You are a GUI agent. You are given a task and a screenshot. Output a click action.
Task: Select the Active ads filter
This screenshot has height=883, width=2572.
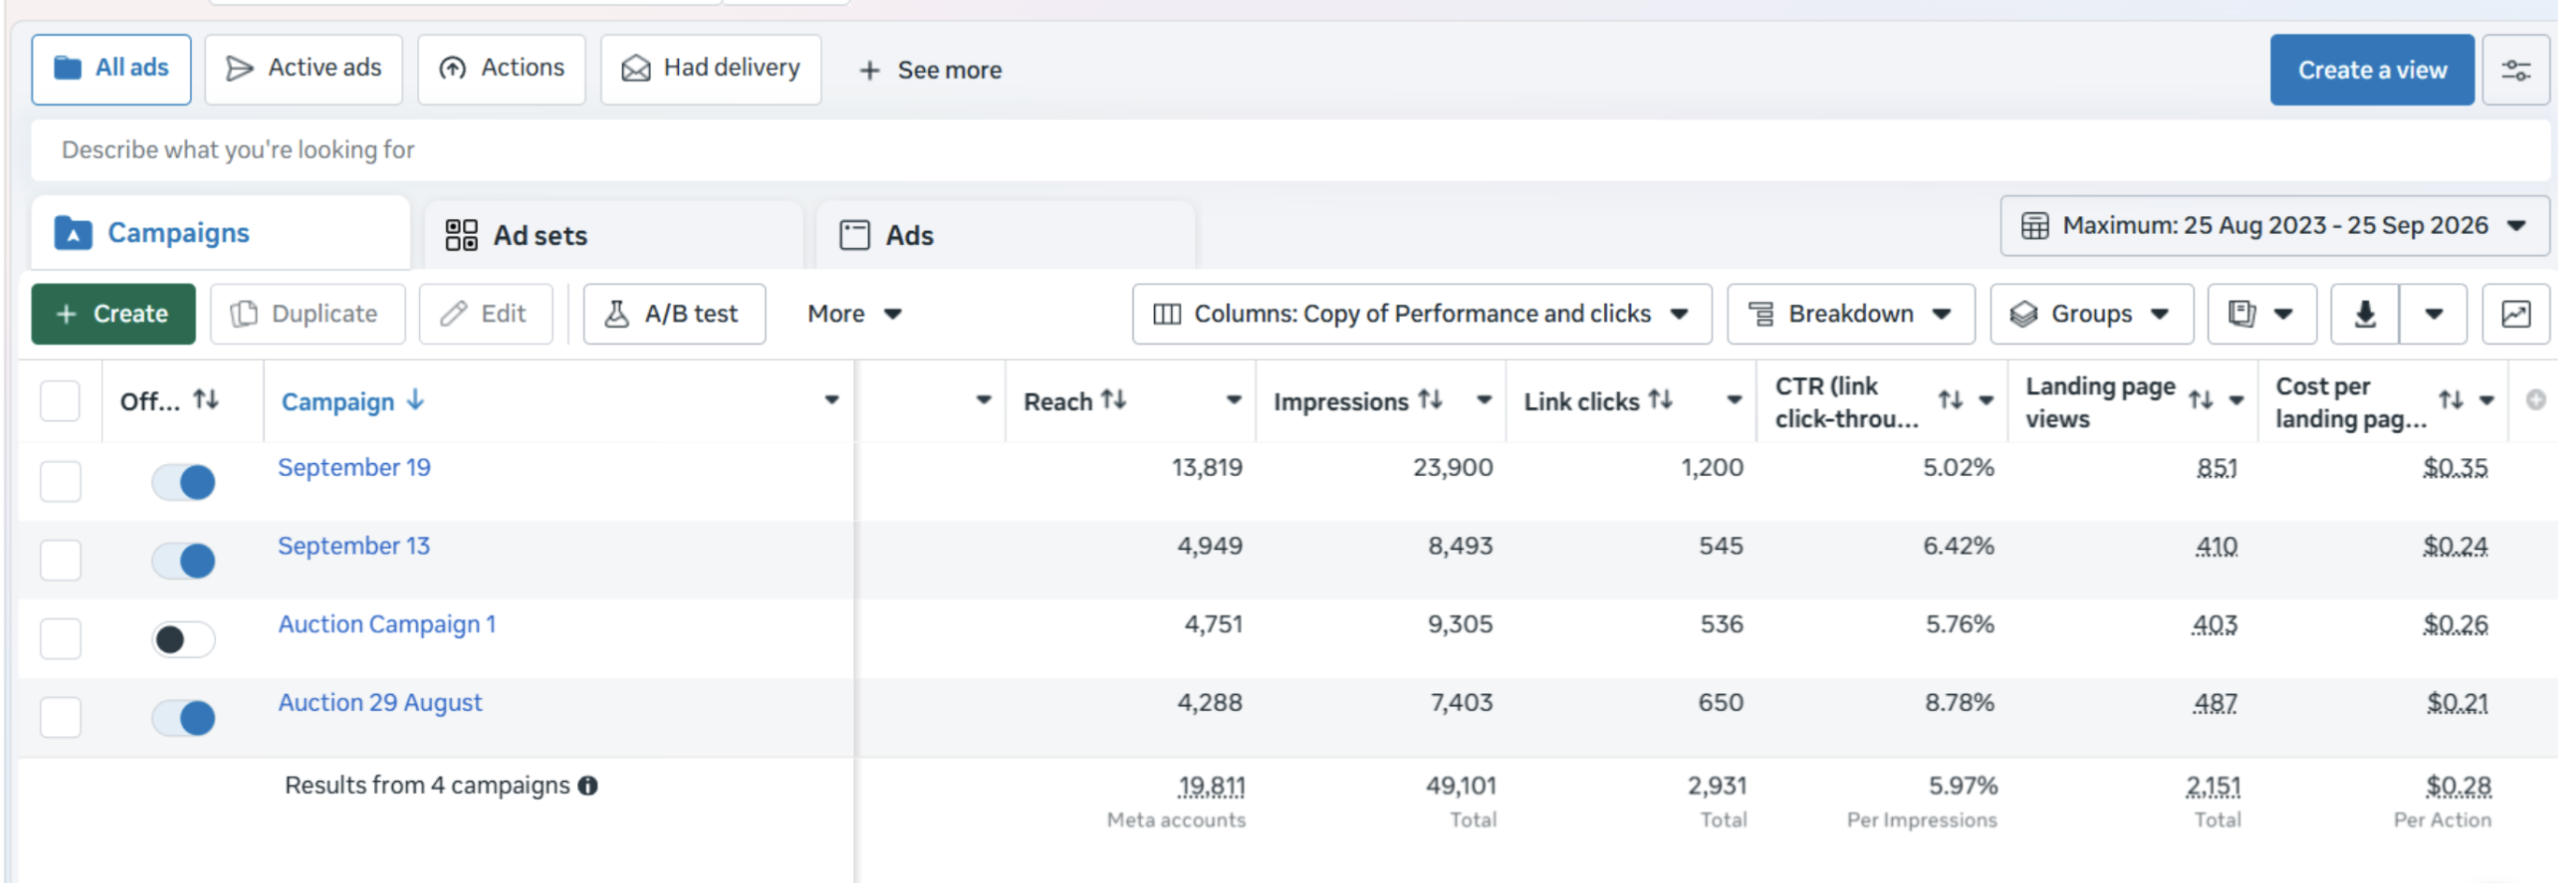point(304,69)
